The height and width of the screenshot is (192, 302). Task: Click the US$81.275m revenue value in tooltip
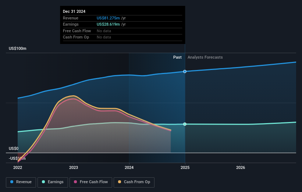(x=108, y=18)
